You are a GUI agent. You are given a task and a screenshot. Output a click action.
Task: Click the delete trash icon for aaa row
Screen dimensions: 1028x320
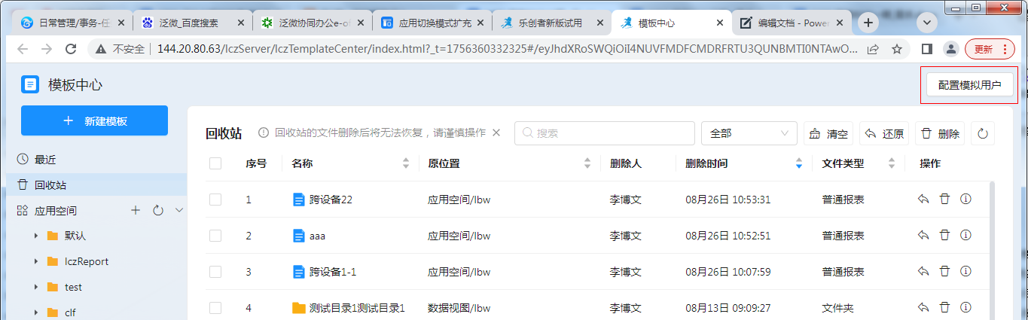(944, 236)
